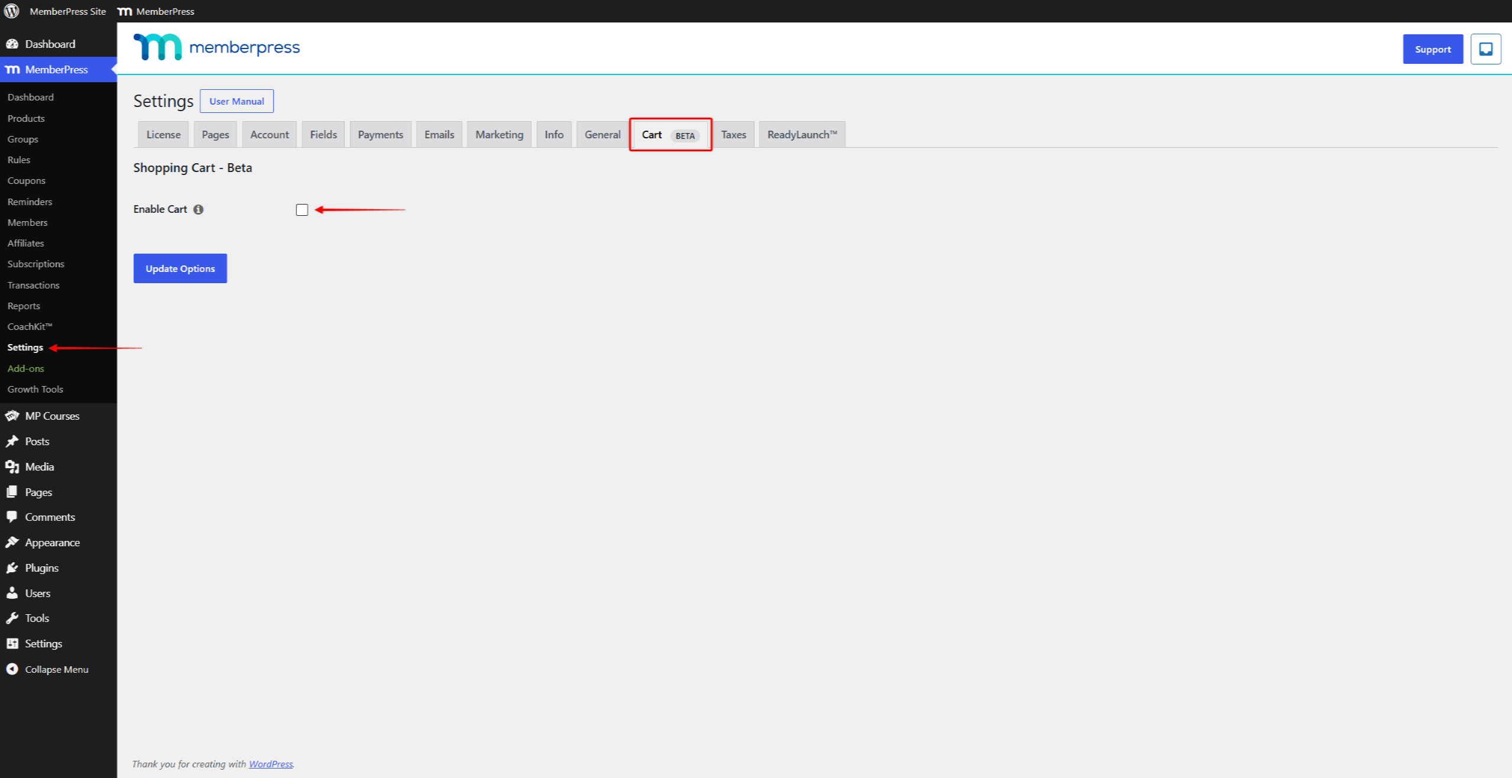Click the blue Support button
This screenshot has width=1512, height=778.
[1433, 49]
